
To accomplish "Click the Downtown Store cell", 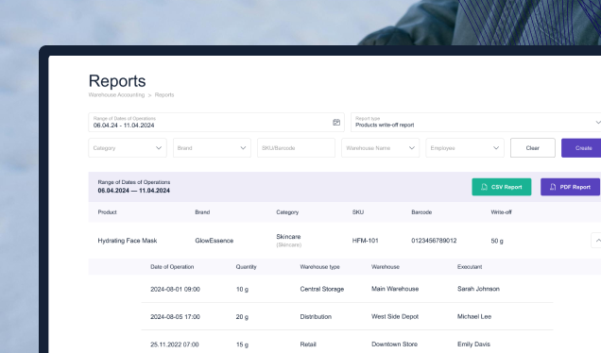I will [394, 344].
